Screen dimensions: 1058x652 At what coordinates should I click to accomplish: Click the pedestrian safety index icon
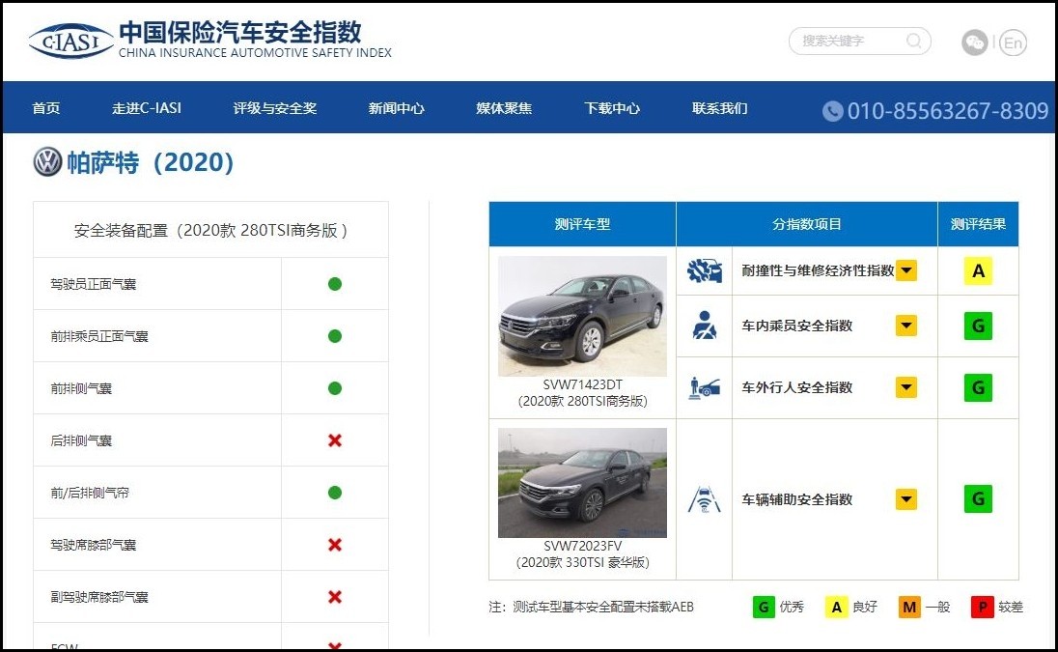tap(705, 387)
